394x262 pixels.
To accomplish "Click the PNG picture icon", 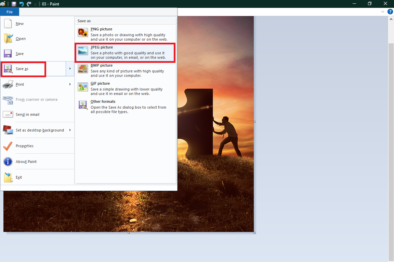I will (x=83, y=32).
